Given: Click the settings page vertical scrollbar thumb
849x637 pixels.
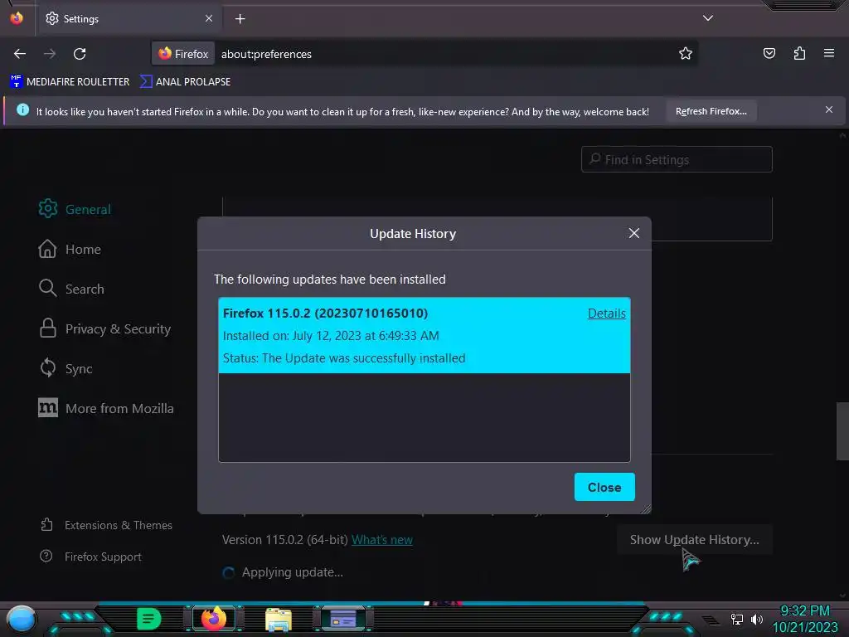Looking at the screenshot, I should tap(842, 431).
